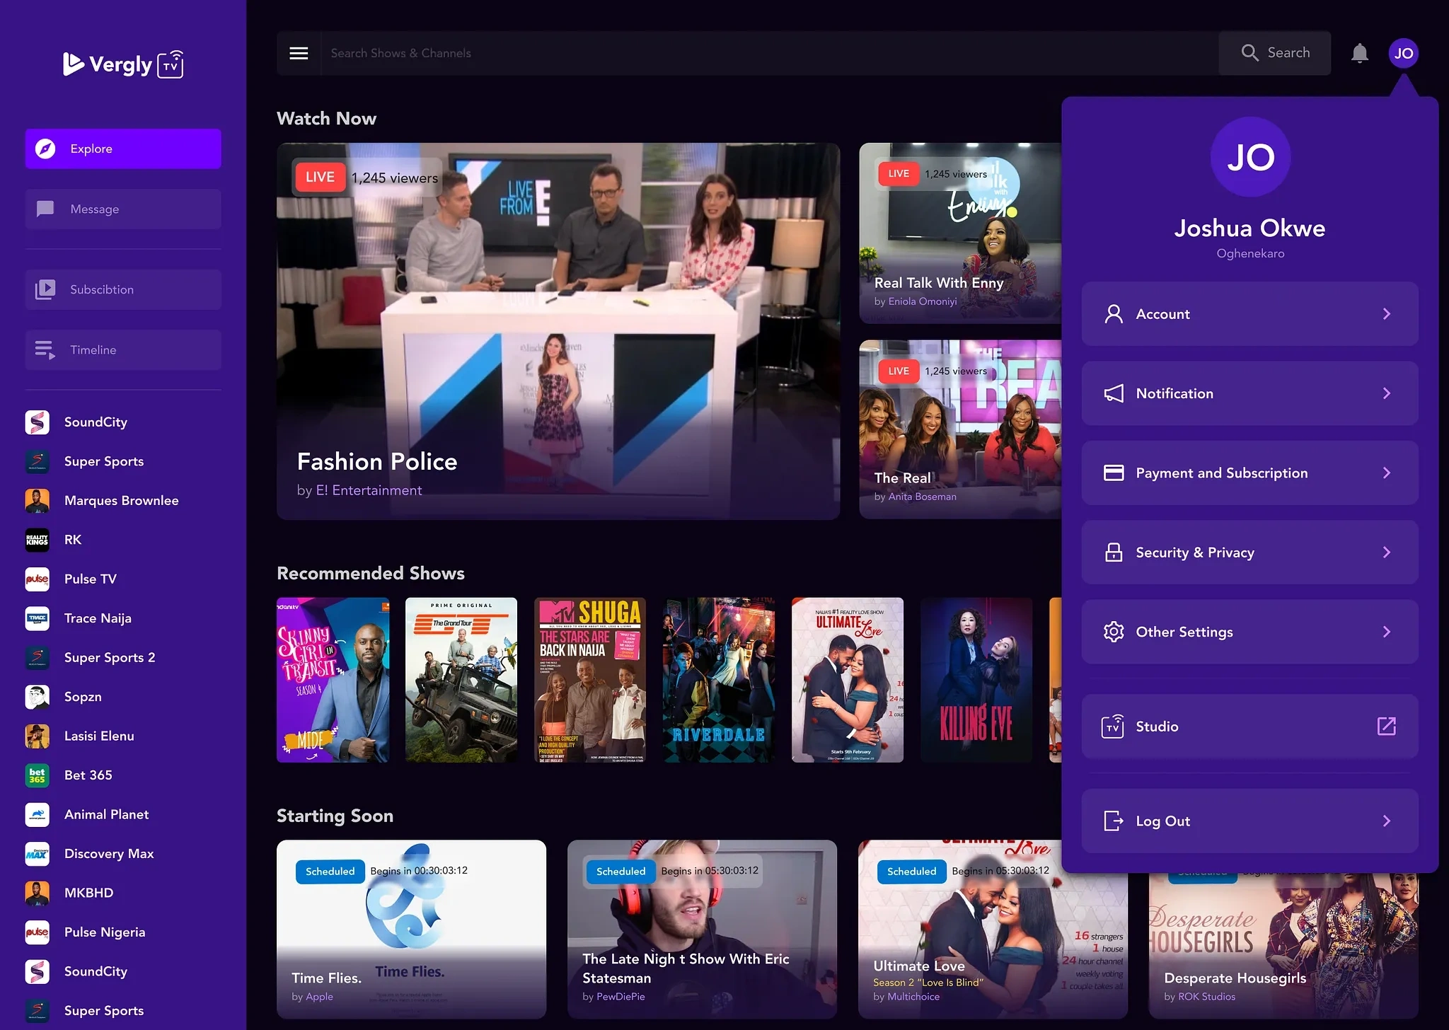The image size is (1449, 1030).
Task: Expand the Payment and Subscription chevron
Action: [x=1386, y=473]
